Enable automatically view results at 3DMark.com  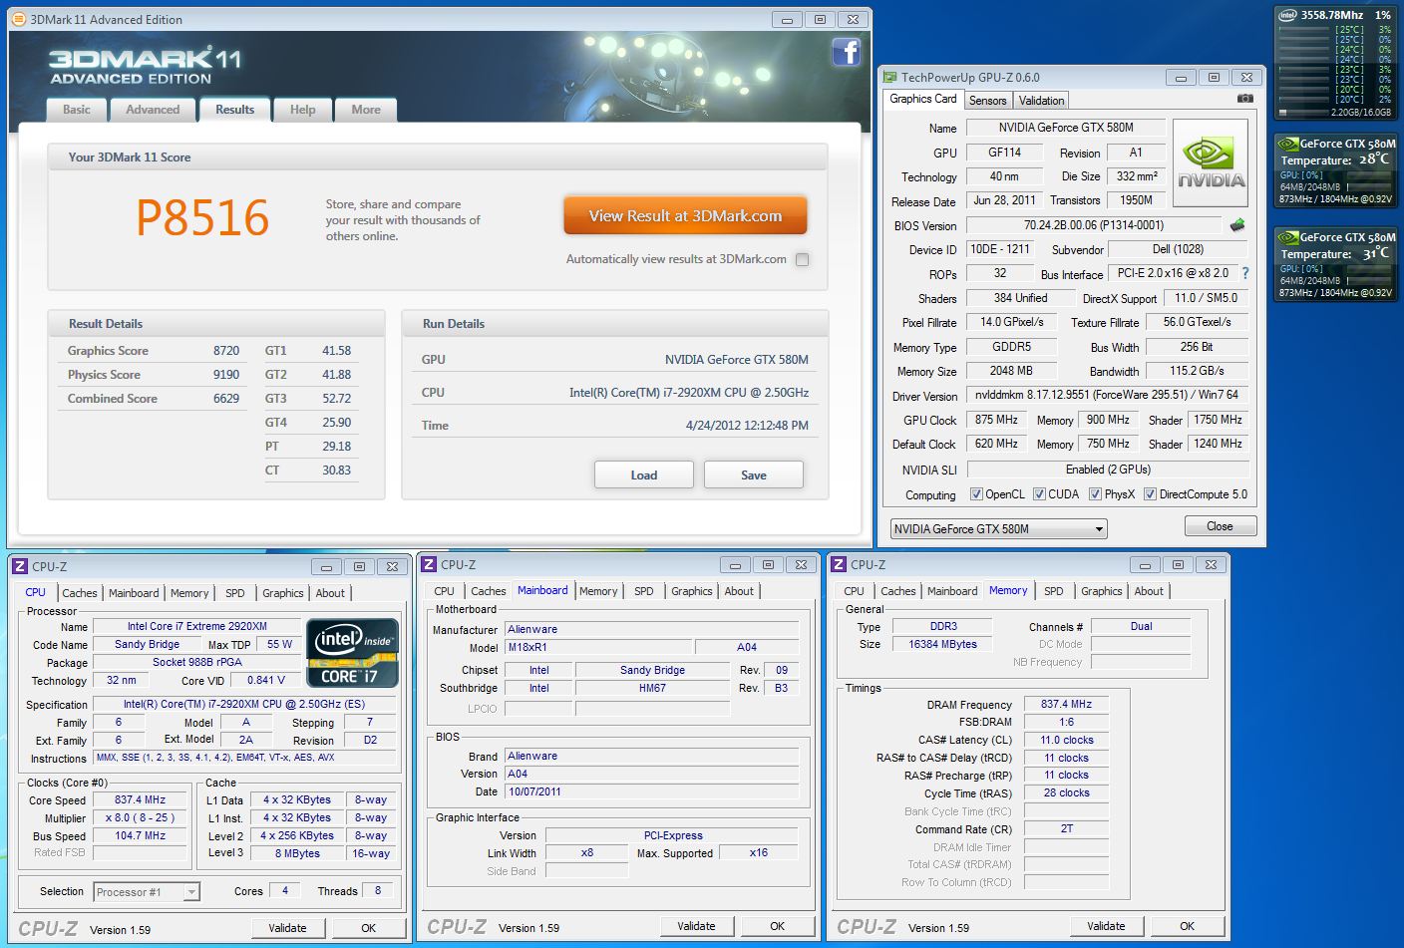click(x=802, y=259)
